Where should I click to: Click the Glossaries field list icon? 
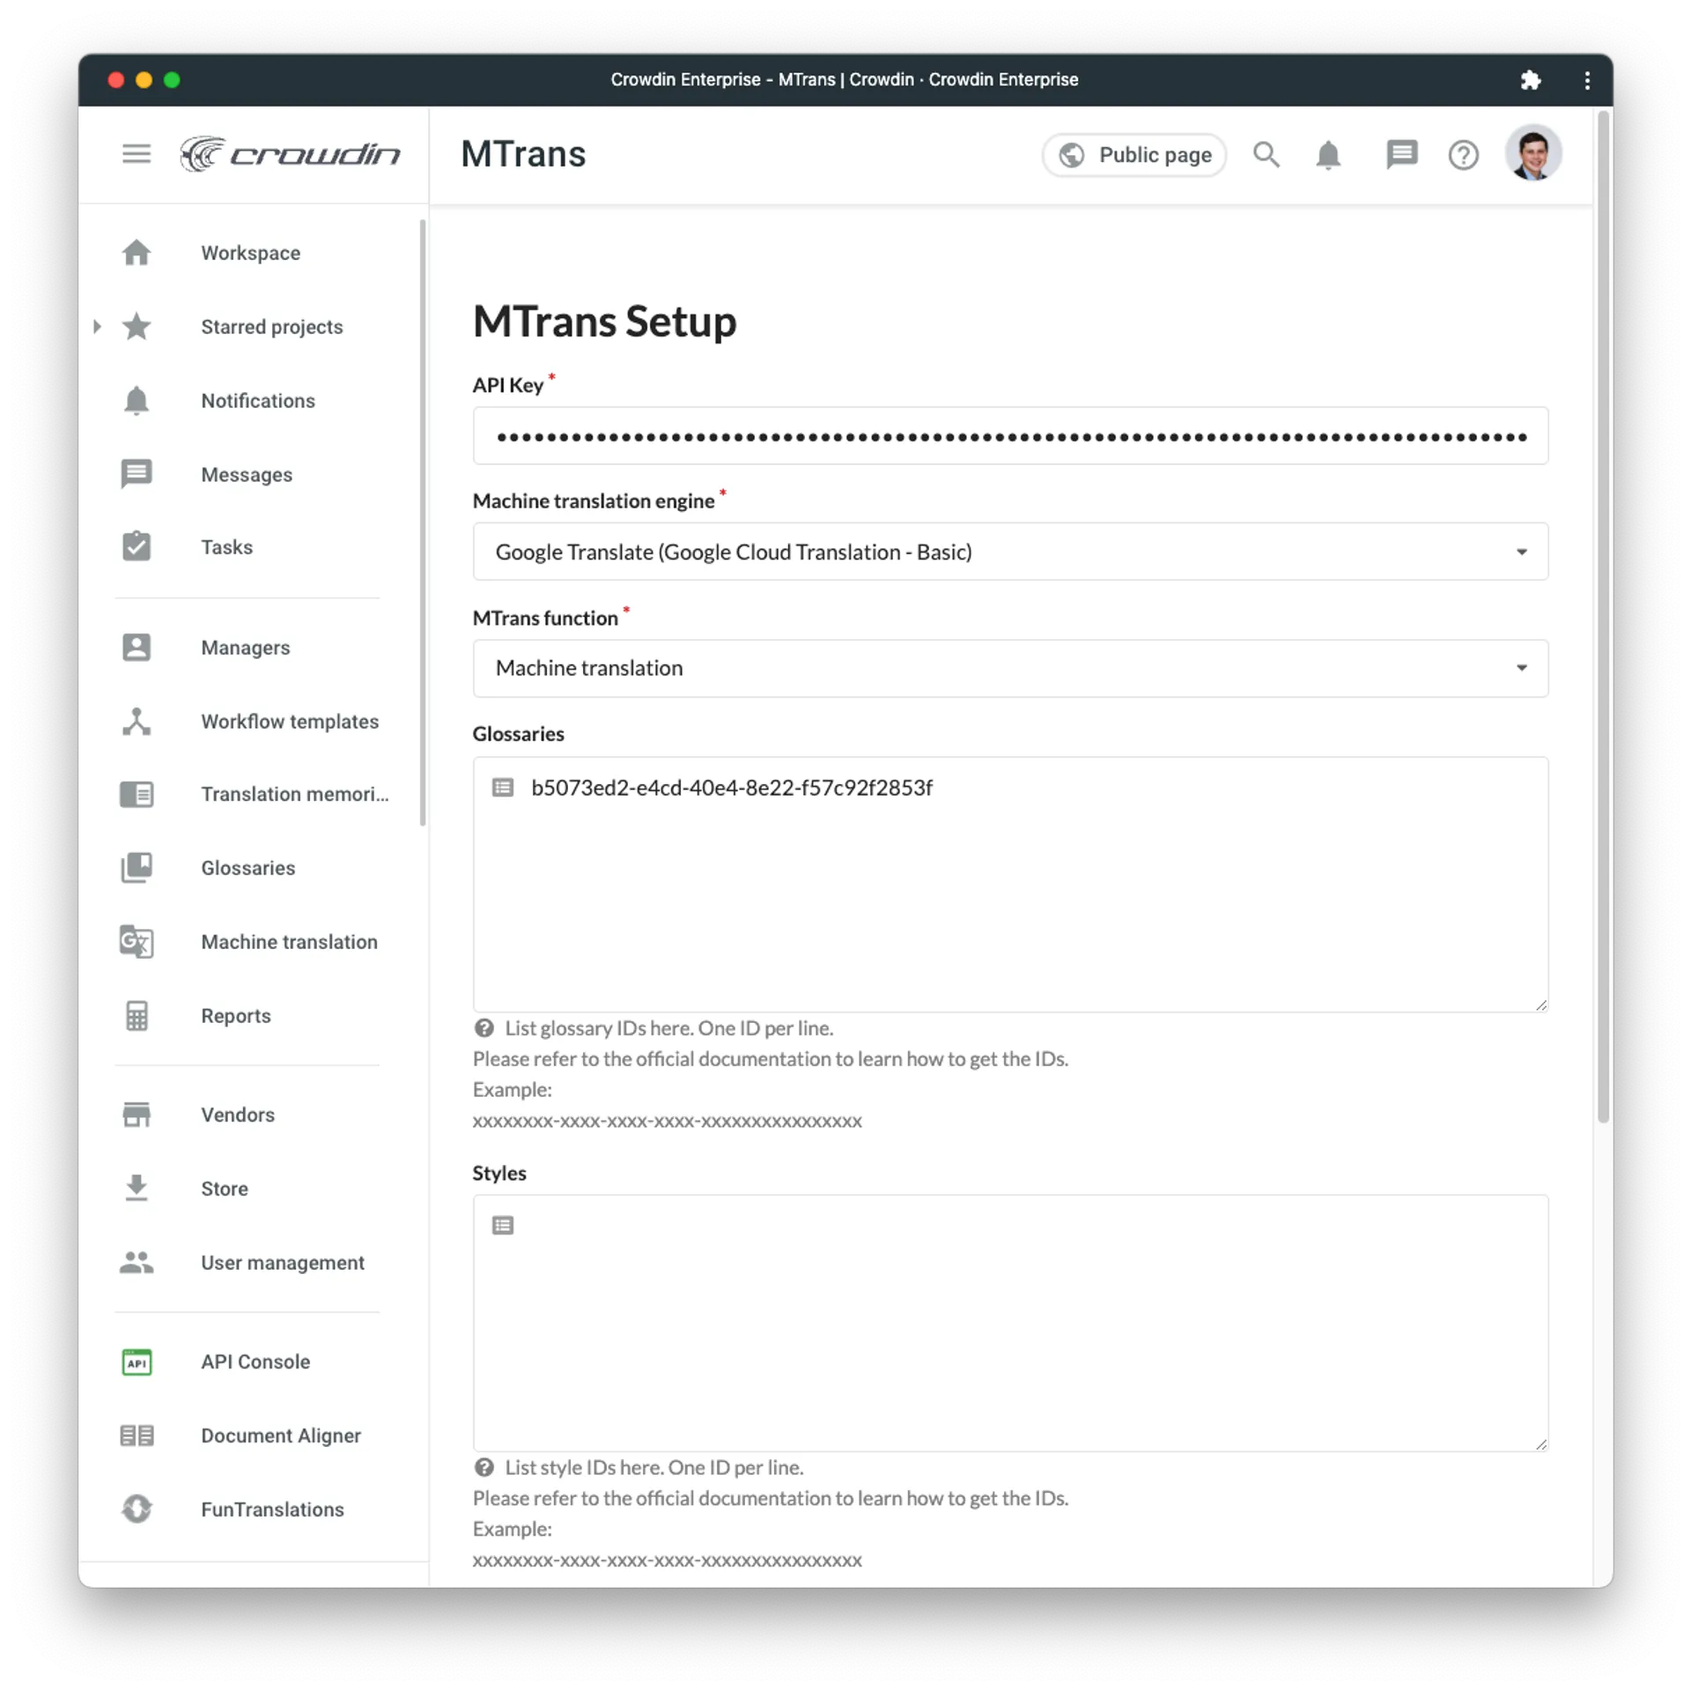click(502, 787)
